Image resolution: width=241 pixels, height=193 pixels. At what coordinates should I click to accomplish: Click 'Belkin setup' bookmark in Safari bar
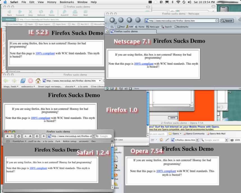point(70,141)
